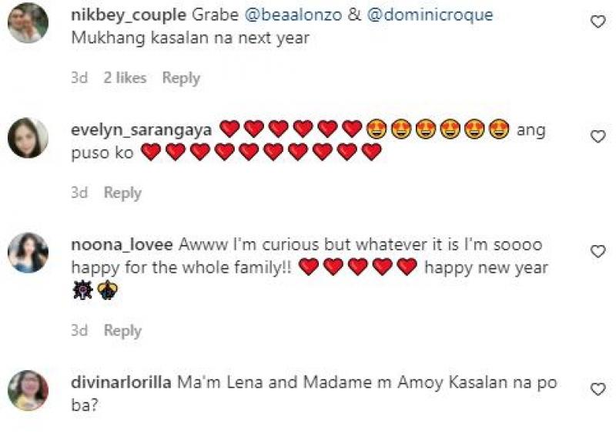The width and height of the screenshot is (616, 434).
Task: View the 2 likes on nikbey_couple's comment
Action: tap(125, 78)
